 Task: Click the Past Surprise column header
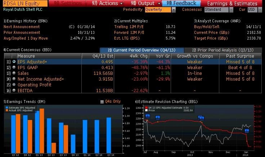click(x=240, y=56)
